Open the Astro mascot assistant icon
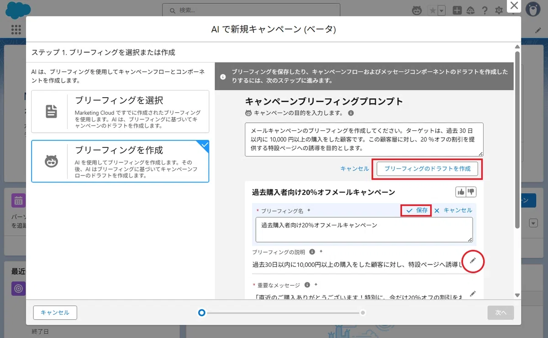 (417, 10)
